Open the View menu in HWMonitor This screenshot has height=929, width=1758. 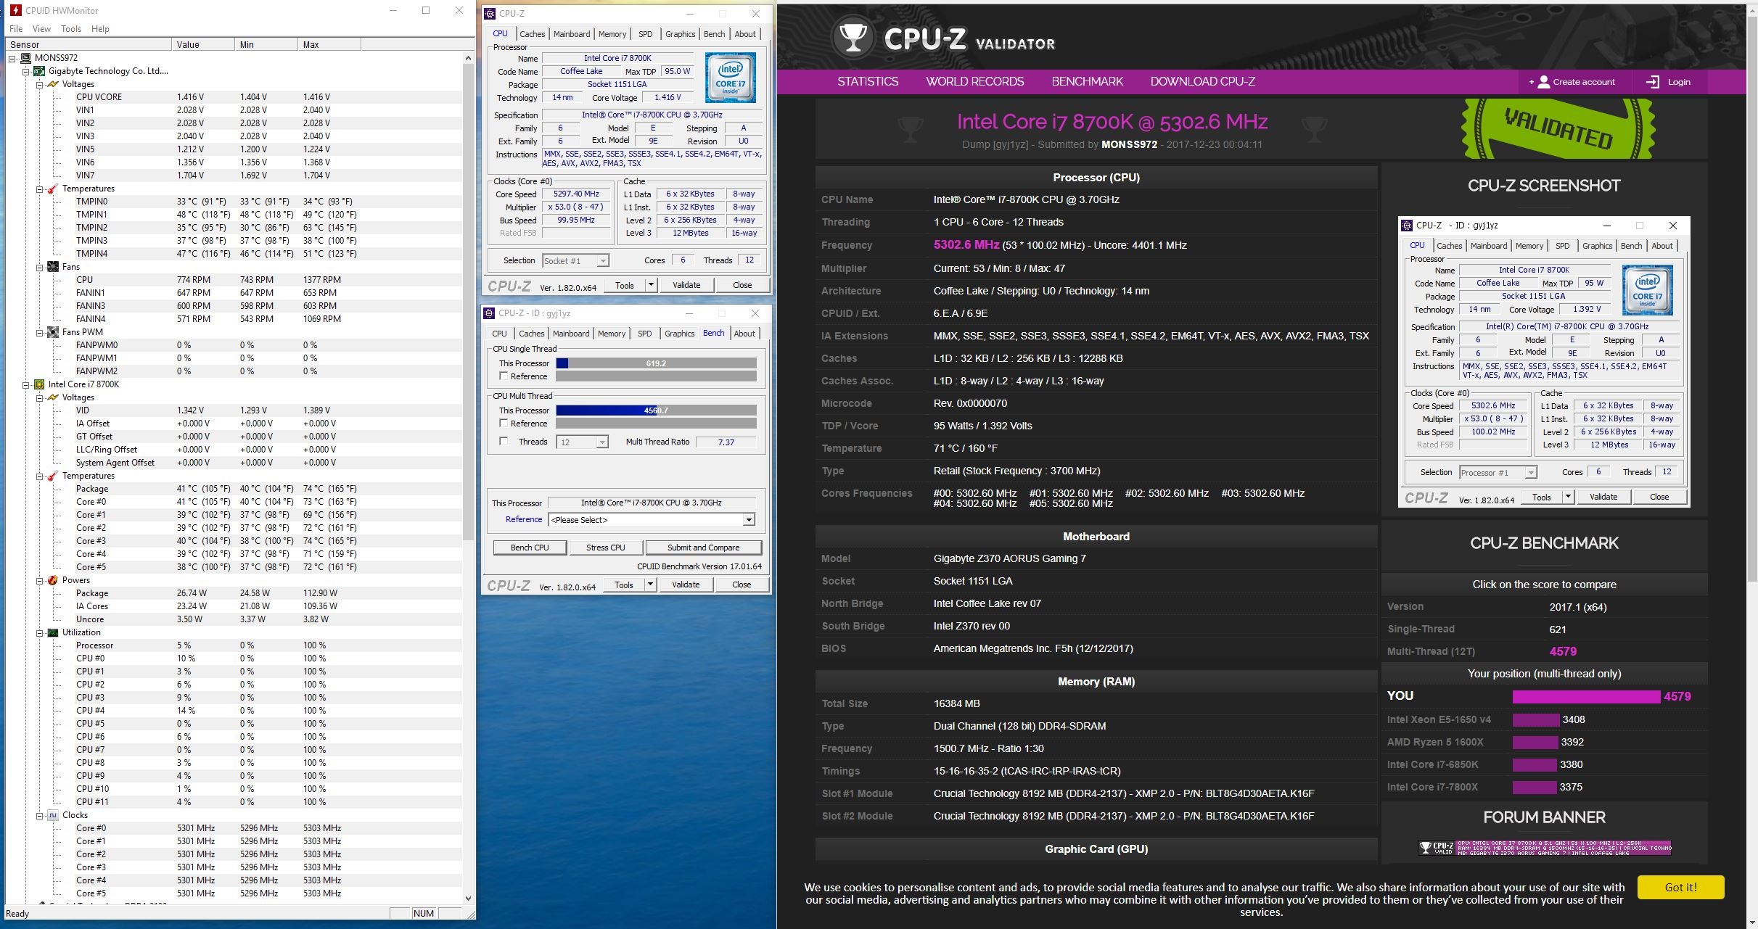click(41, 29)
